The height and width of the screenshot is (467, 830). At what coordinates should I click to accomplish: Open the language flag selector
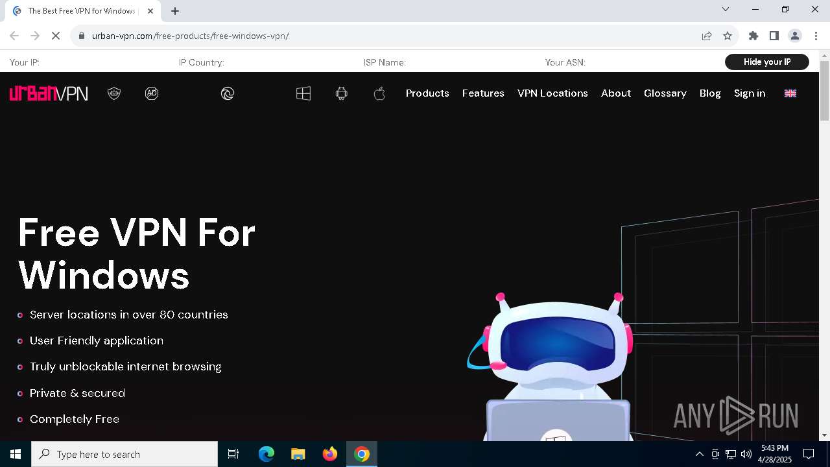(x=790, y=93)
